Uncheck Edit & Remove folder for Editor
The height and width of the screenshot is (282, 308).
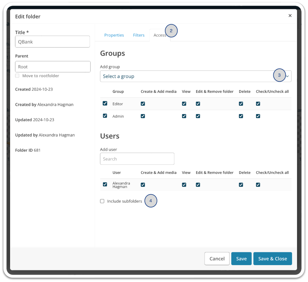click(198, 104)
